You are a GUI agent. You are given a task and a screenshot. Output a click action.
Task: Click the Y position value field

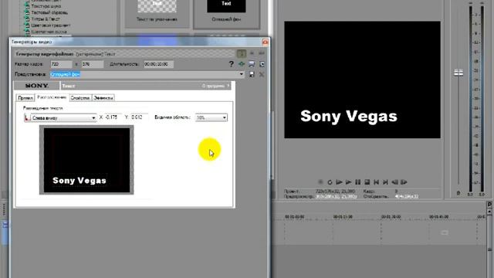coord(139,117)
